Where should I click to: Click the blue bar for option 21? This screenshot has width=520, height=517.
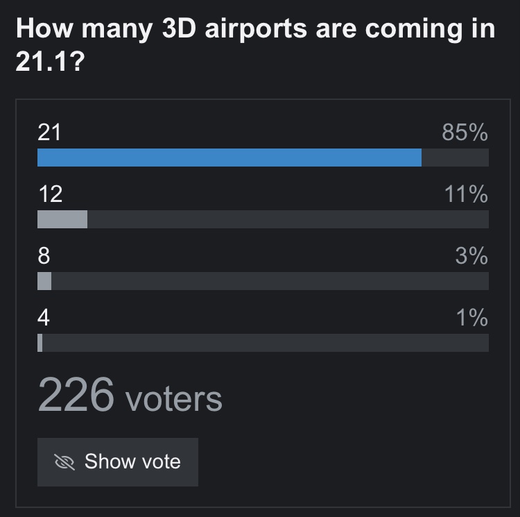coord(229,158)
